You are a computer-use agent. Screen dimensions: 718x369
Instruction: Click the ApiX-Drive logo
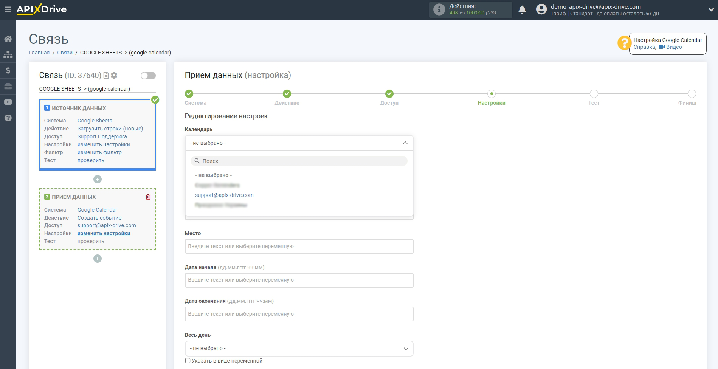(x=42, y=9)
